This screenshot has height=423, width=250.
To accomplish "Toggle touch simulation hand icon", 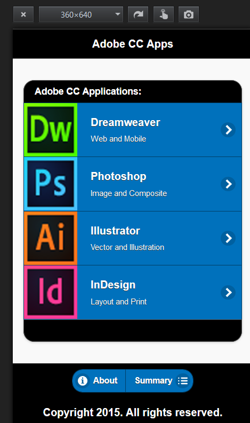I will tap(163, 14).
